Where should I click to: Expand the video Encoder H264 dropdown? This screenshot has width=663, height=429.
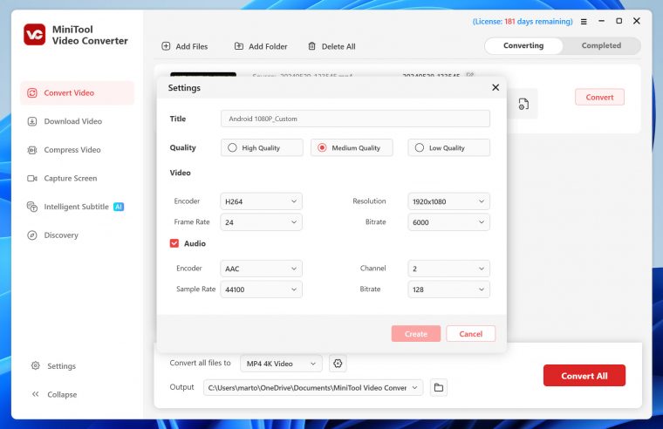pos(261,201)
